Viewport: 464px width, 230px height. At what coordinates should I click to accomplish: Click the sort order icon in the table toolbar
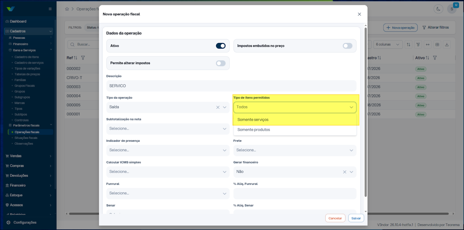pyautogui.click(x=409, y=44)
